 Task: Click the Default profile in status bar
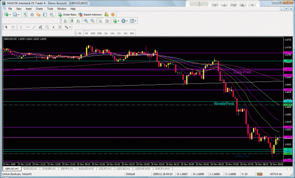(130, 174)
